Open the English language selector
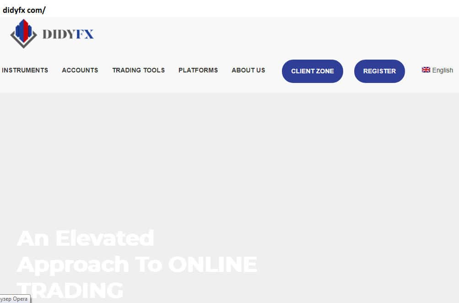 coord(437,71)
